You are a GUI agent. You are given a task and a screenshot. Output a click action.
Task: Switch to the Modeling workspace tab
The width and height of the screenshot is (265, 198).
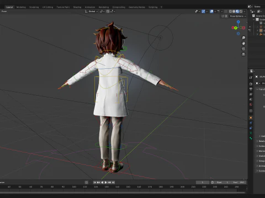coord(21,7)
